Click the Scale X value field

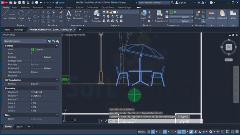[45, 103]
